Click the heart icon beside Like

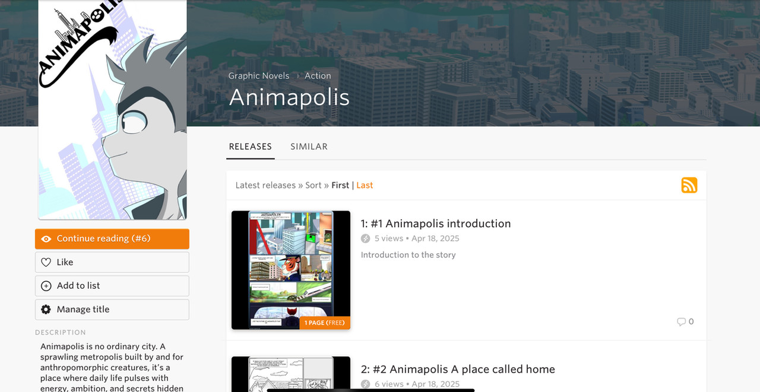[x=46, y=262]
